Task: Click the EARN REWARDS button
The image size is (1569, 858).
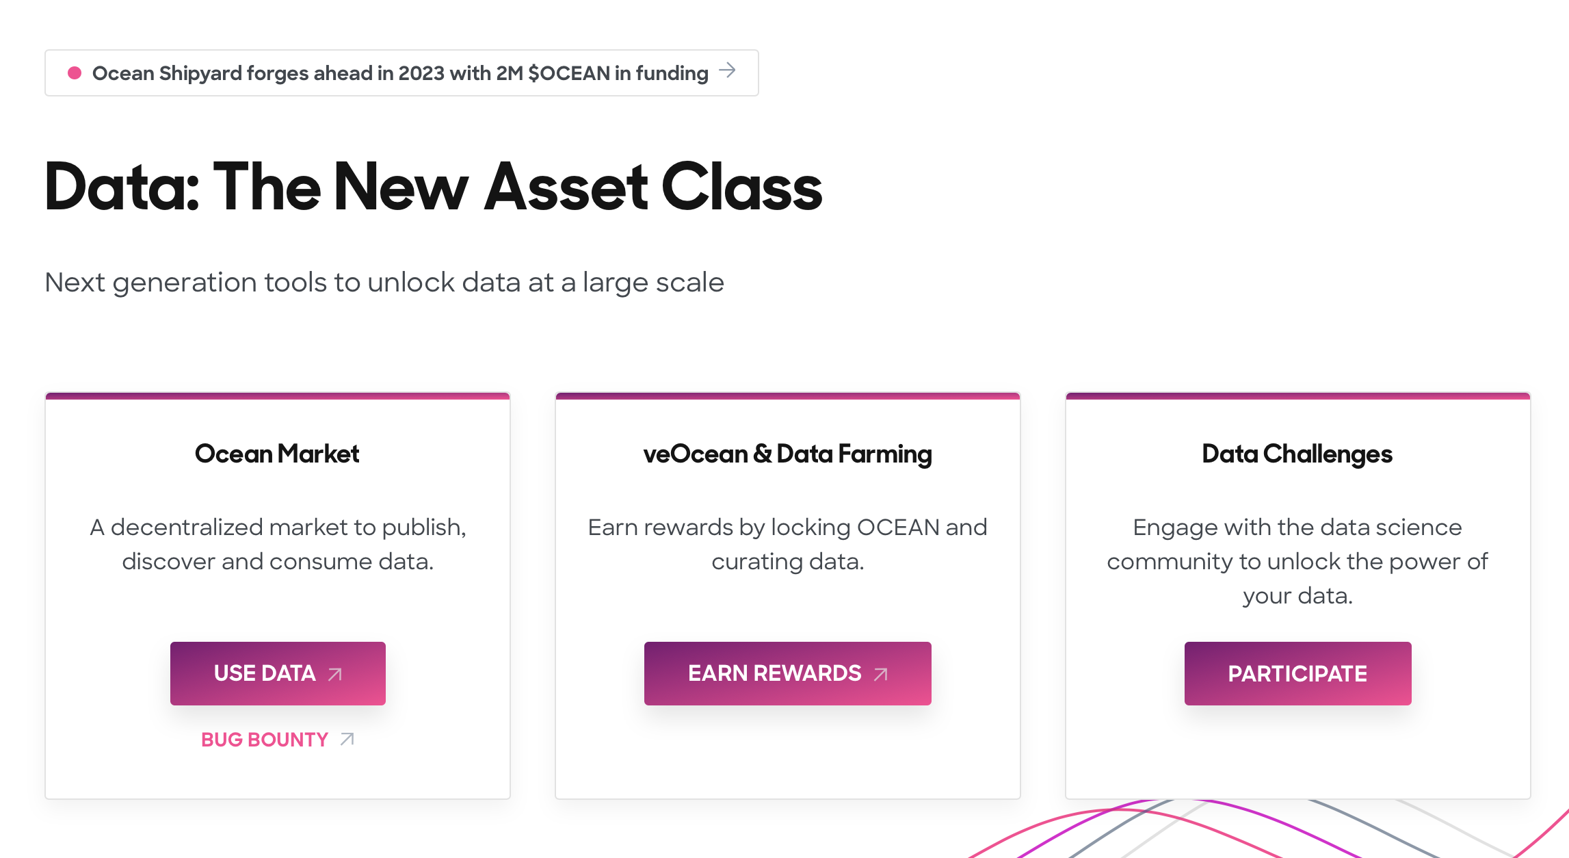Action: coord(787,673)
